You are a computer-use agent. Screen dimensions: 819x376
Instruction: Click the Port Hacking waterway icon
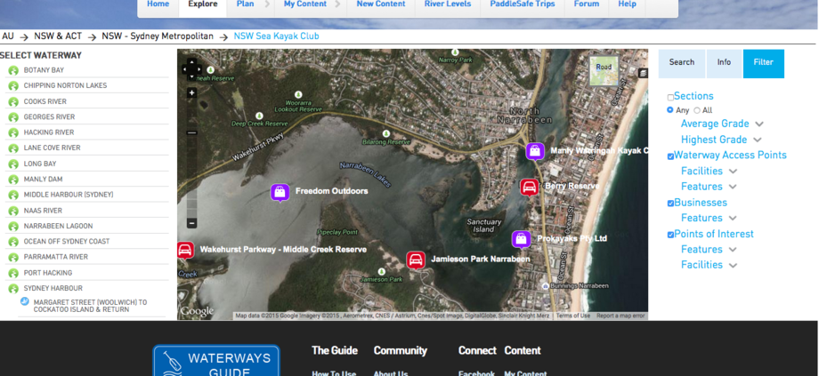tap(13, 273)
